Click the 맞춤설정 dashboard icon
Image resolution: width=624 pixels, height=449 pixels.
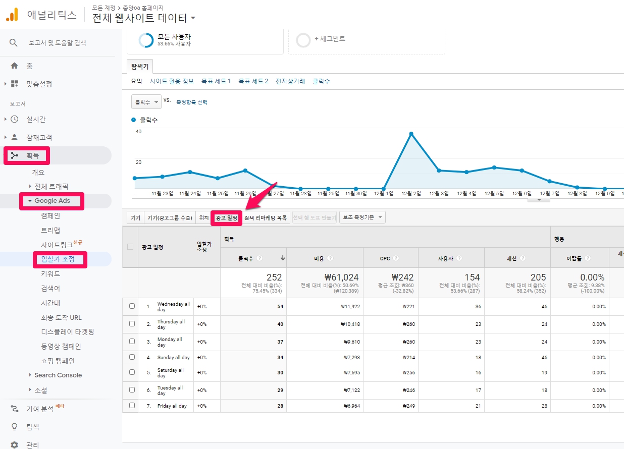(x=14, y=84)
